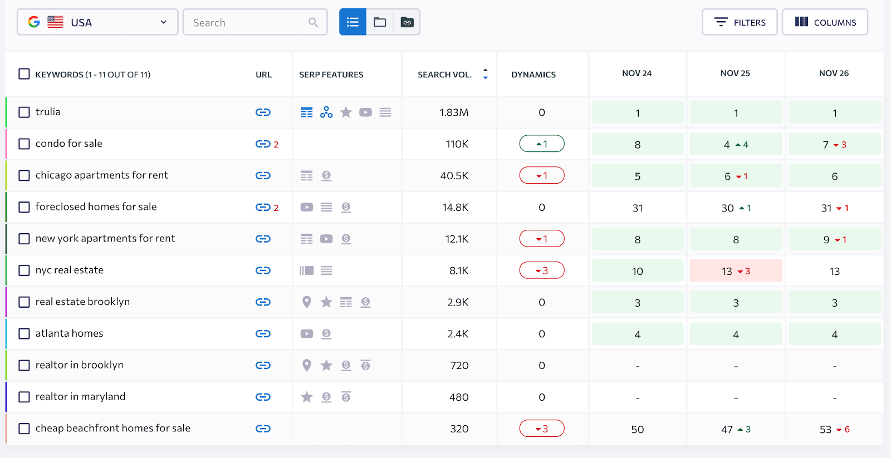Click the 110K search volume for condo for sale
Image resolution: width=891 pixels, height=458 pixels.
click(x=457, y=144)
